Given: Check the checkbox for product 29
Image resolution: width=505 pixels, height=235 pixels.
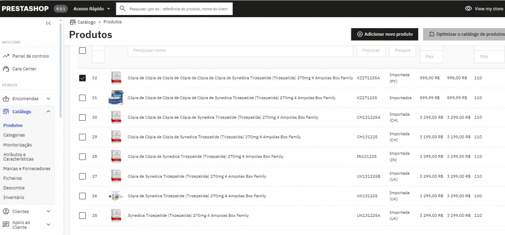Looking at the screenshot, I should click(x=82, y=137).
